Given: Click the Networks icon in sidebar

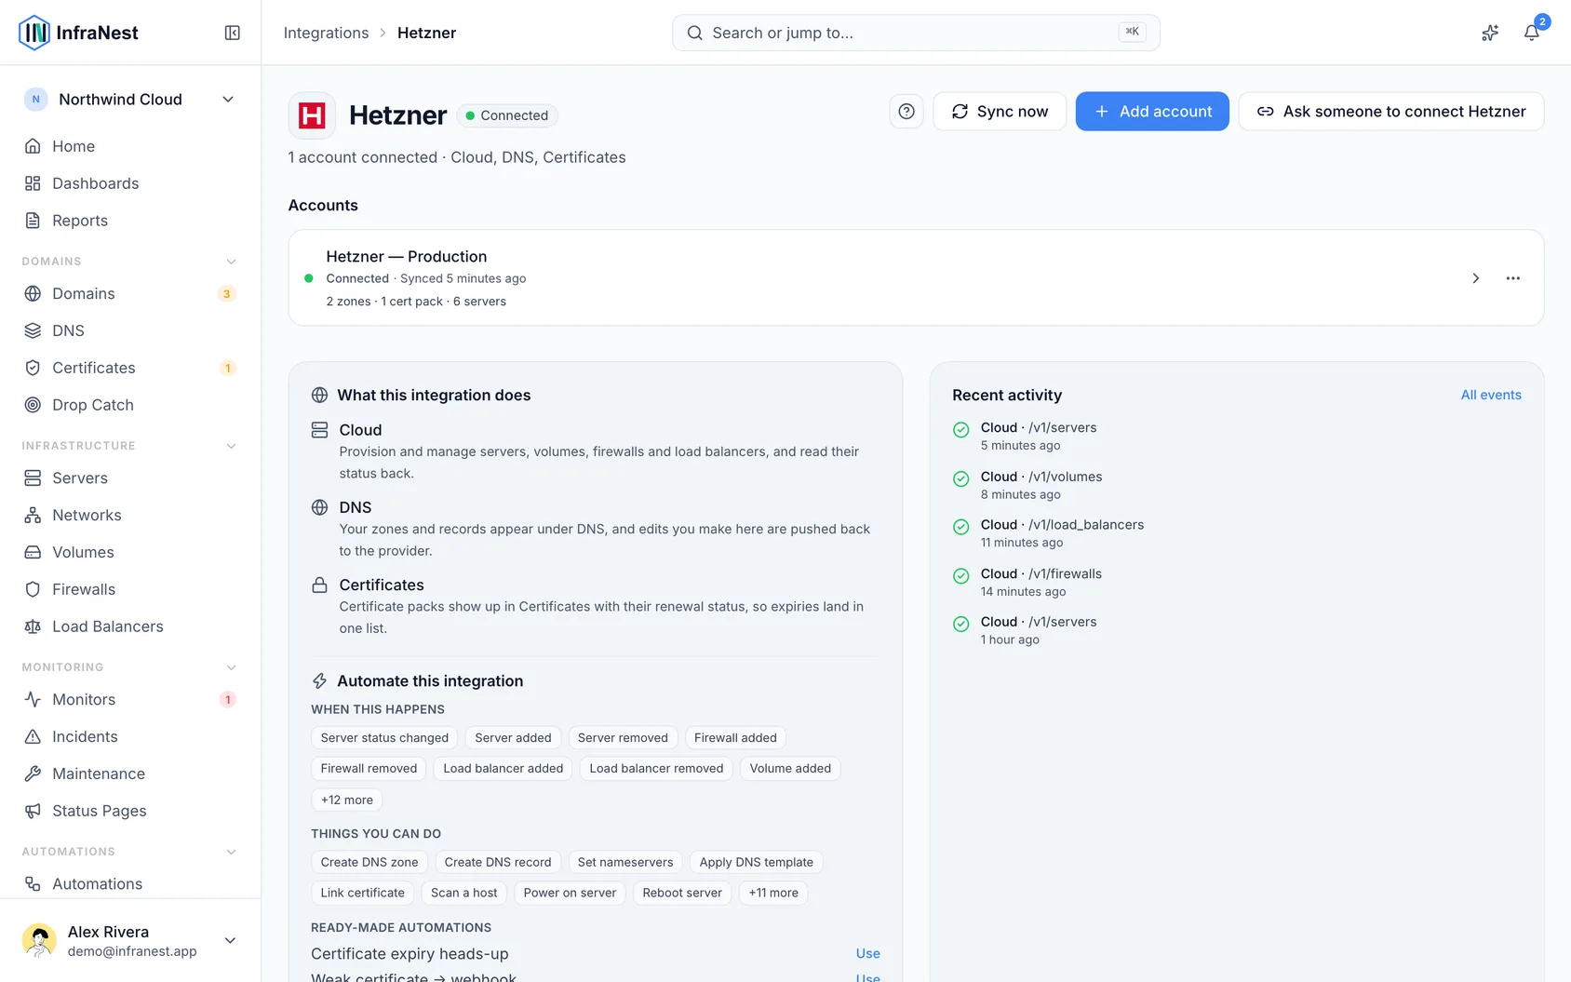Looking at the screenshot, I should [x=33, y=515].
